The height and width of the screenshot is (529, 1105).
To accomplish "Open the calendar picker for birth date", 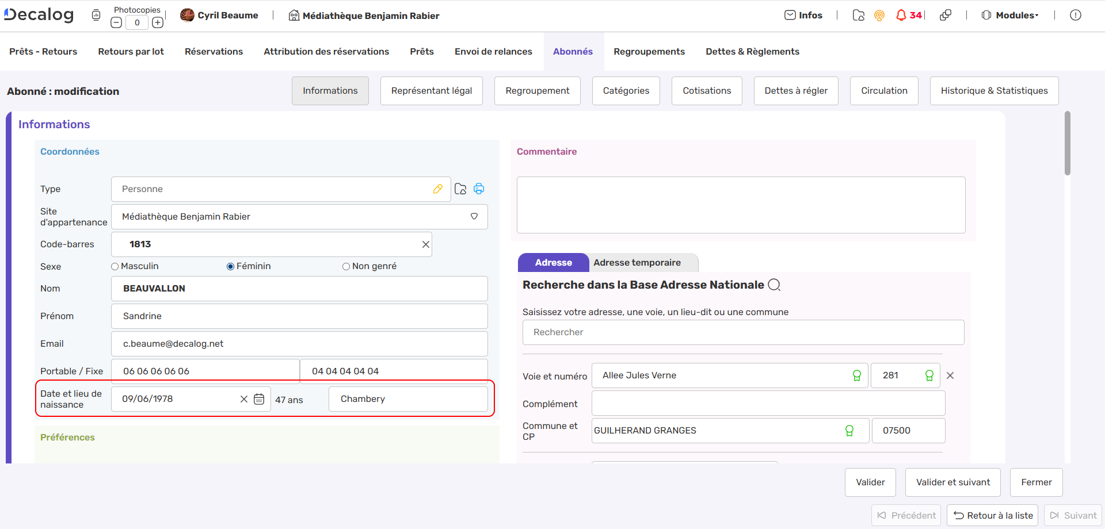I will [x=259, y=399].
